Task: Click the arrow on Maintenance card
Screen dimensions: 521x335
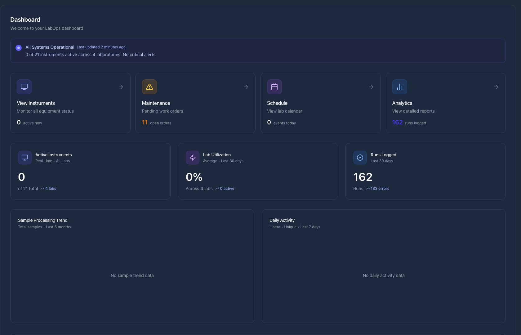Action: [246, 87]
